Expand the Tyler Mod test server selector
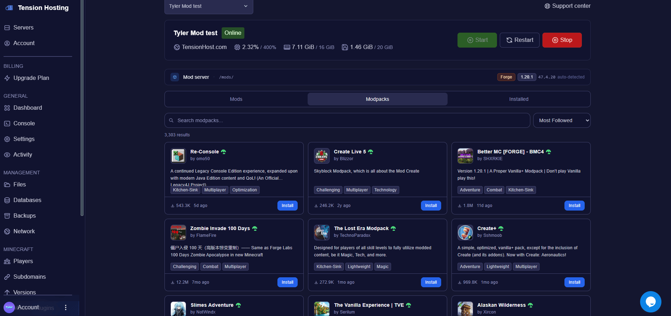The width and height of the screenshot is (671, 316). [x=209, y=6]
